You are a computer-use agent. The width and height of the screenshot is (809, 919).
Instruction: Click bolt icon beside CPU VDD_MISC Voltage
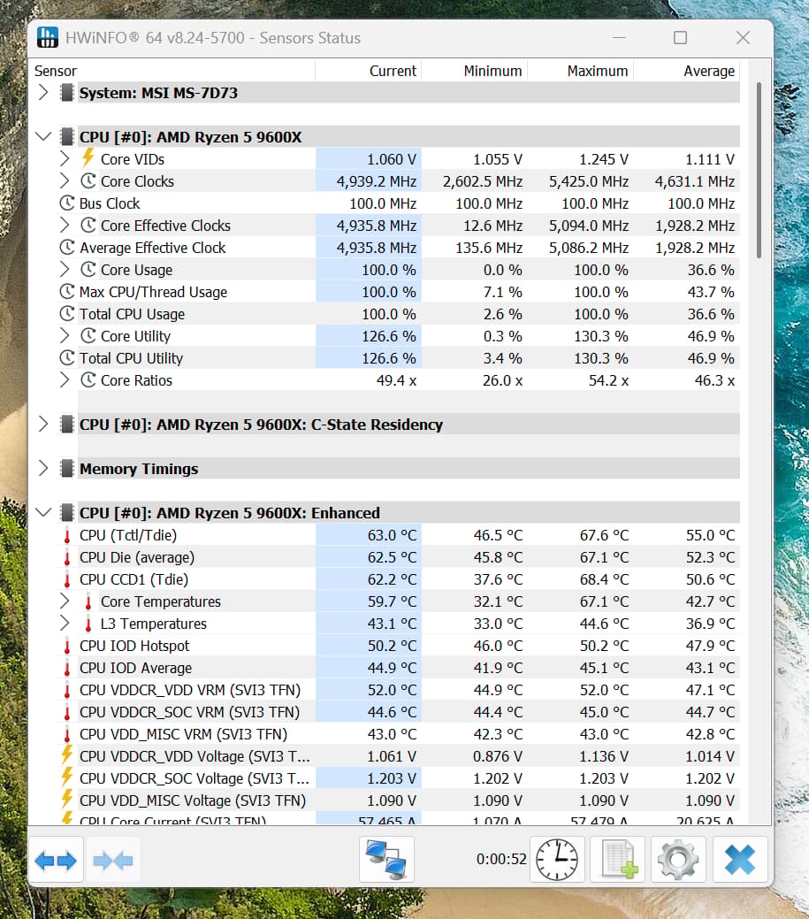67,800
